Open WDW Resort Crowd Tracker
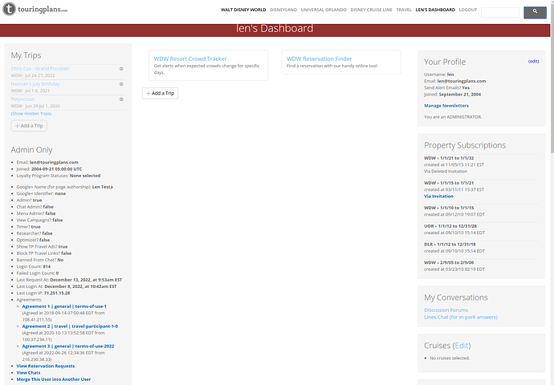 190,59
